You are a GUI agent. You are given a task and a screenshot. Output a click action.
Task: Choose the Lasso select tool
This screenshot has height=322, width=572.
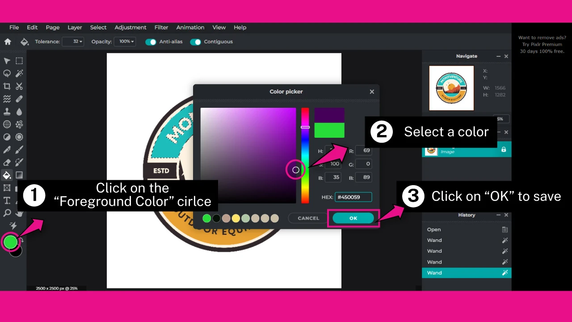coord(7,73)
